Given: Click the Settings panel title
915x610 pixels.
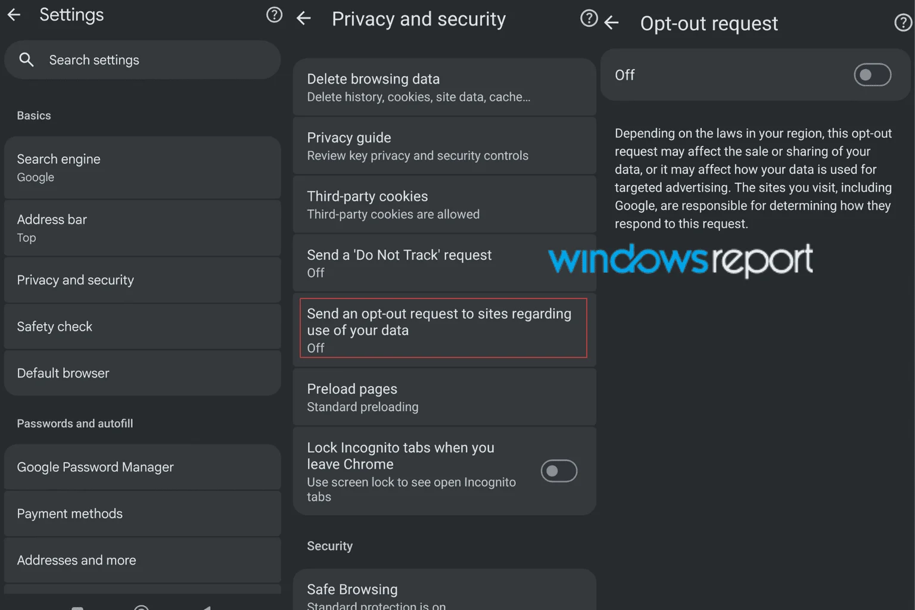Looking at the screenshot, I should (x=71, y=14).
